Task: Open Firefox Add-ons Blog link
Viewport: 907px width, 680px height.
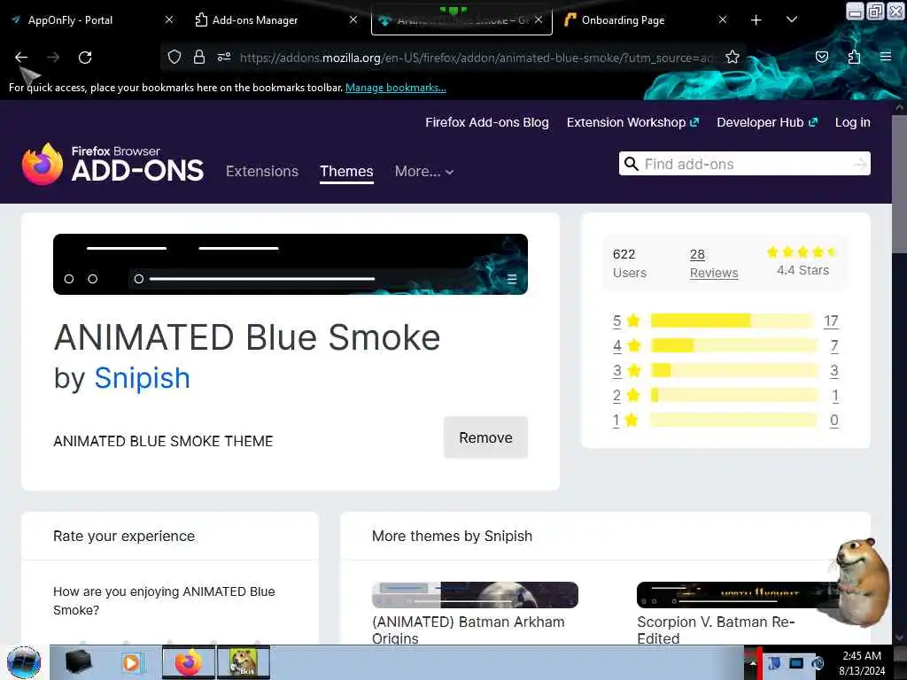Action: tap(487, 122)
